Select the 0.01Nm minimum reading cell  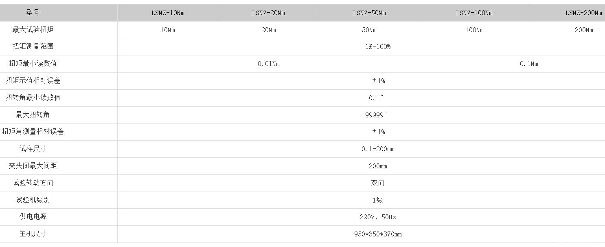(x=269, y=64)
